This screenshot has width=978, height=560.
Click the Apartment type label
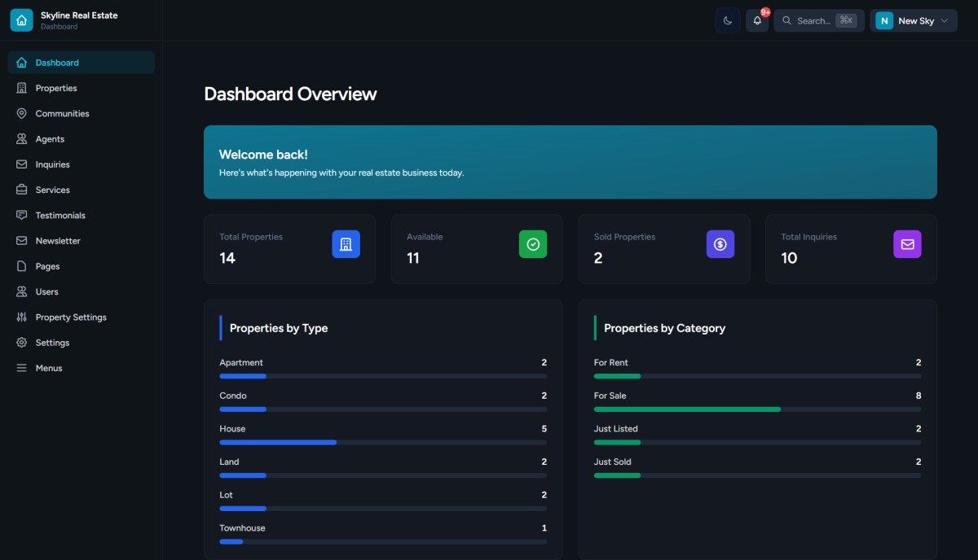pos(241,363)
